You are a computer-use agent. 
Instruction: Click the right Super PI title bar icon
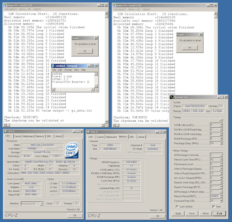115,5
